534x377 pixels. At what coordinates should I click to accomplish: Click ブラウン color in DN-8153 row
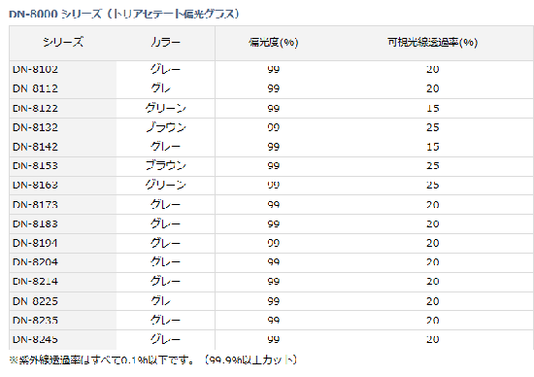[x=165, y=165]
